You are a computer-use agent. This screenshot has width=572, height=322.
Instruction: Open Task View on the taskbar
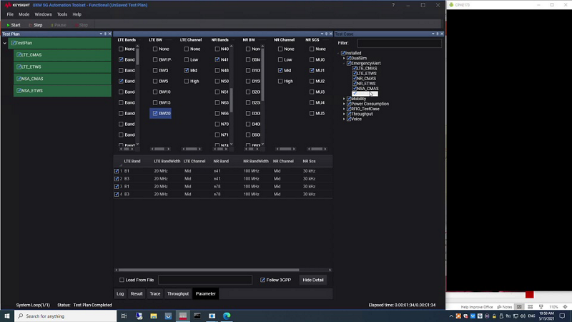pos(124,316)
